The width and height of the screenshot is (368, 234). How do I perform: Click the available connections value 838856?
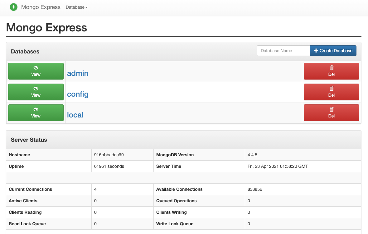[255, 189]
